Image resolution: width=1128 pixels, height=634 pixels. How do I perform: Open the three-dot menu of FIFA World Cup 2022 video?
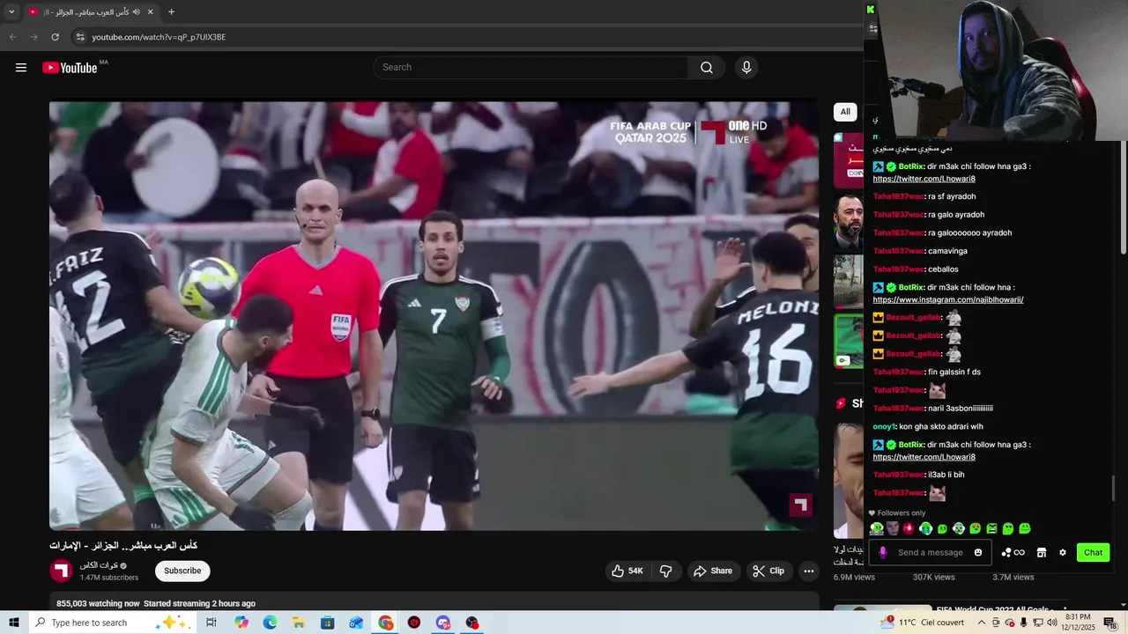(1065, 608)
